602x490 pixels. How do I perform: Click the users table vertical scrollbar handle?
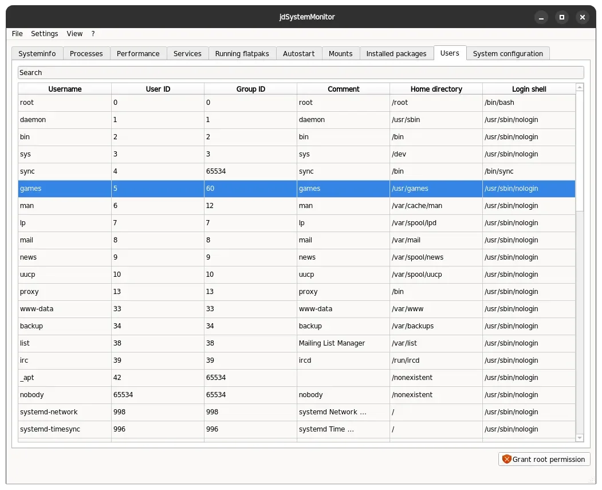(x=580, y=151)
